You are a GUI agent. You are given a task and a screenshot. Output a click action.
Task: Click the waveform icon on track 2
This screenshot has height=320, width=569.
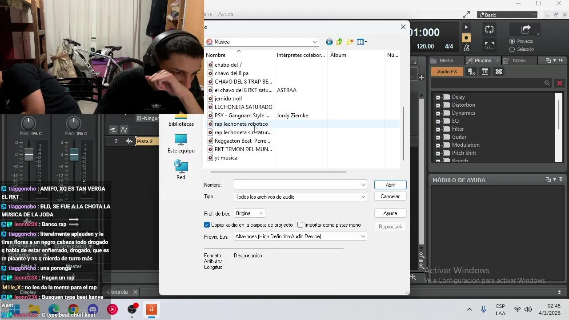point(129,141)
